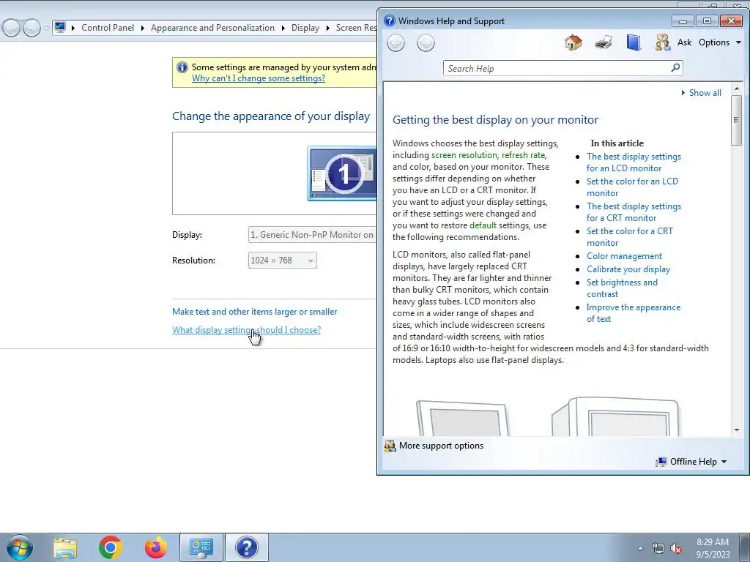Expand arrow after Appearance and Personalization breadcrumb
Image resolution: width=750 pixels, height=562 pixels.
tap(283, 28)
